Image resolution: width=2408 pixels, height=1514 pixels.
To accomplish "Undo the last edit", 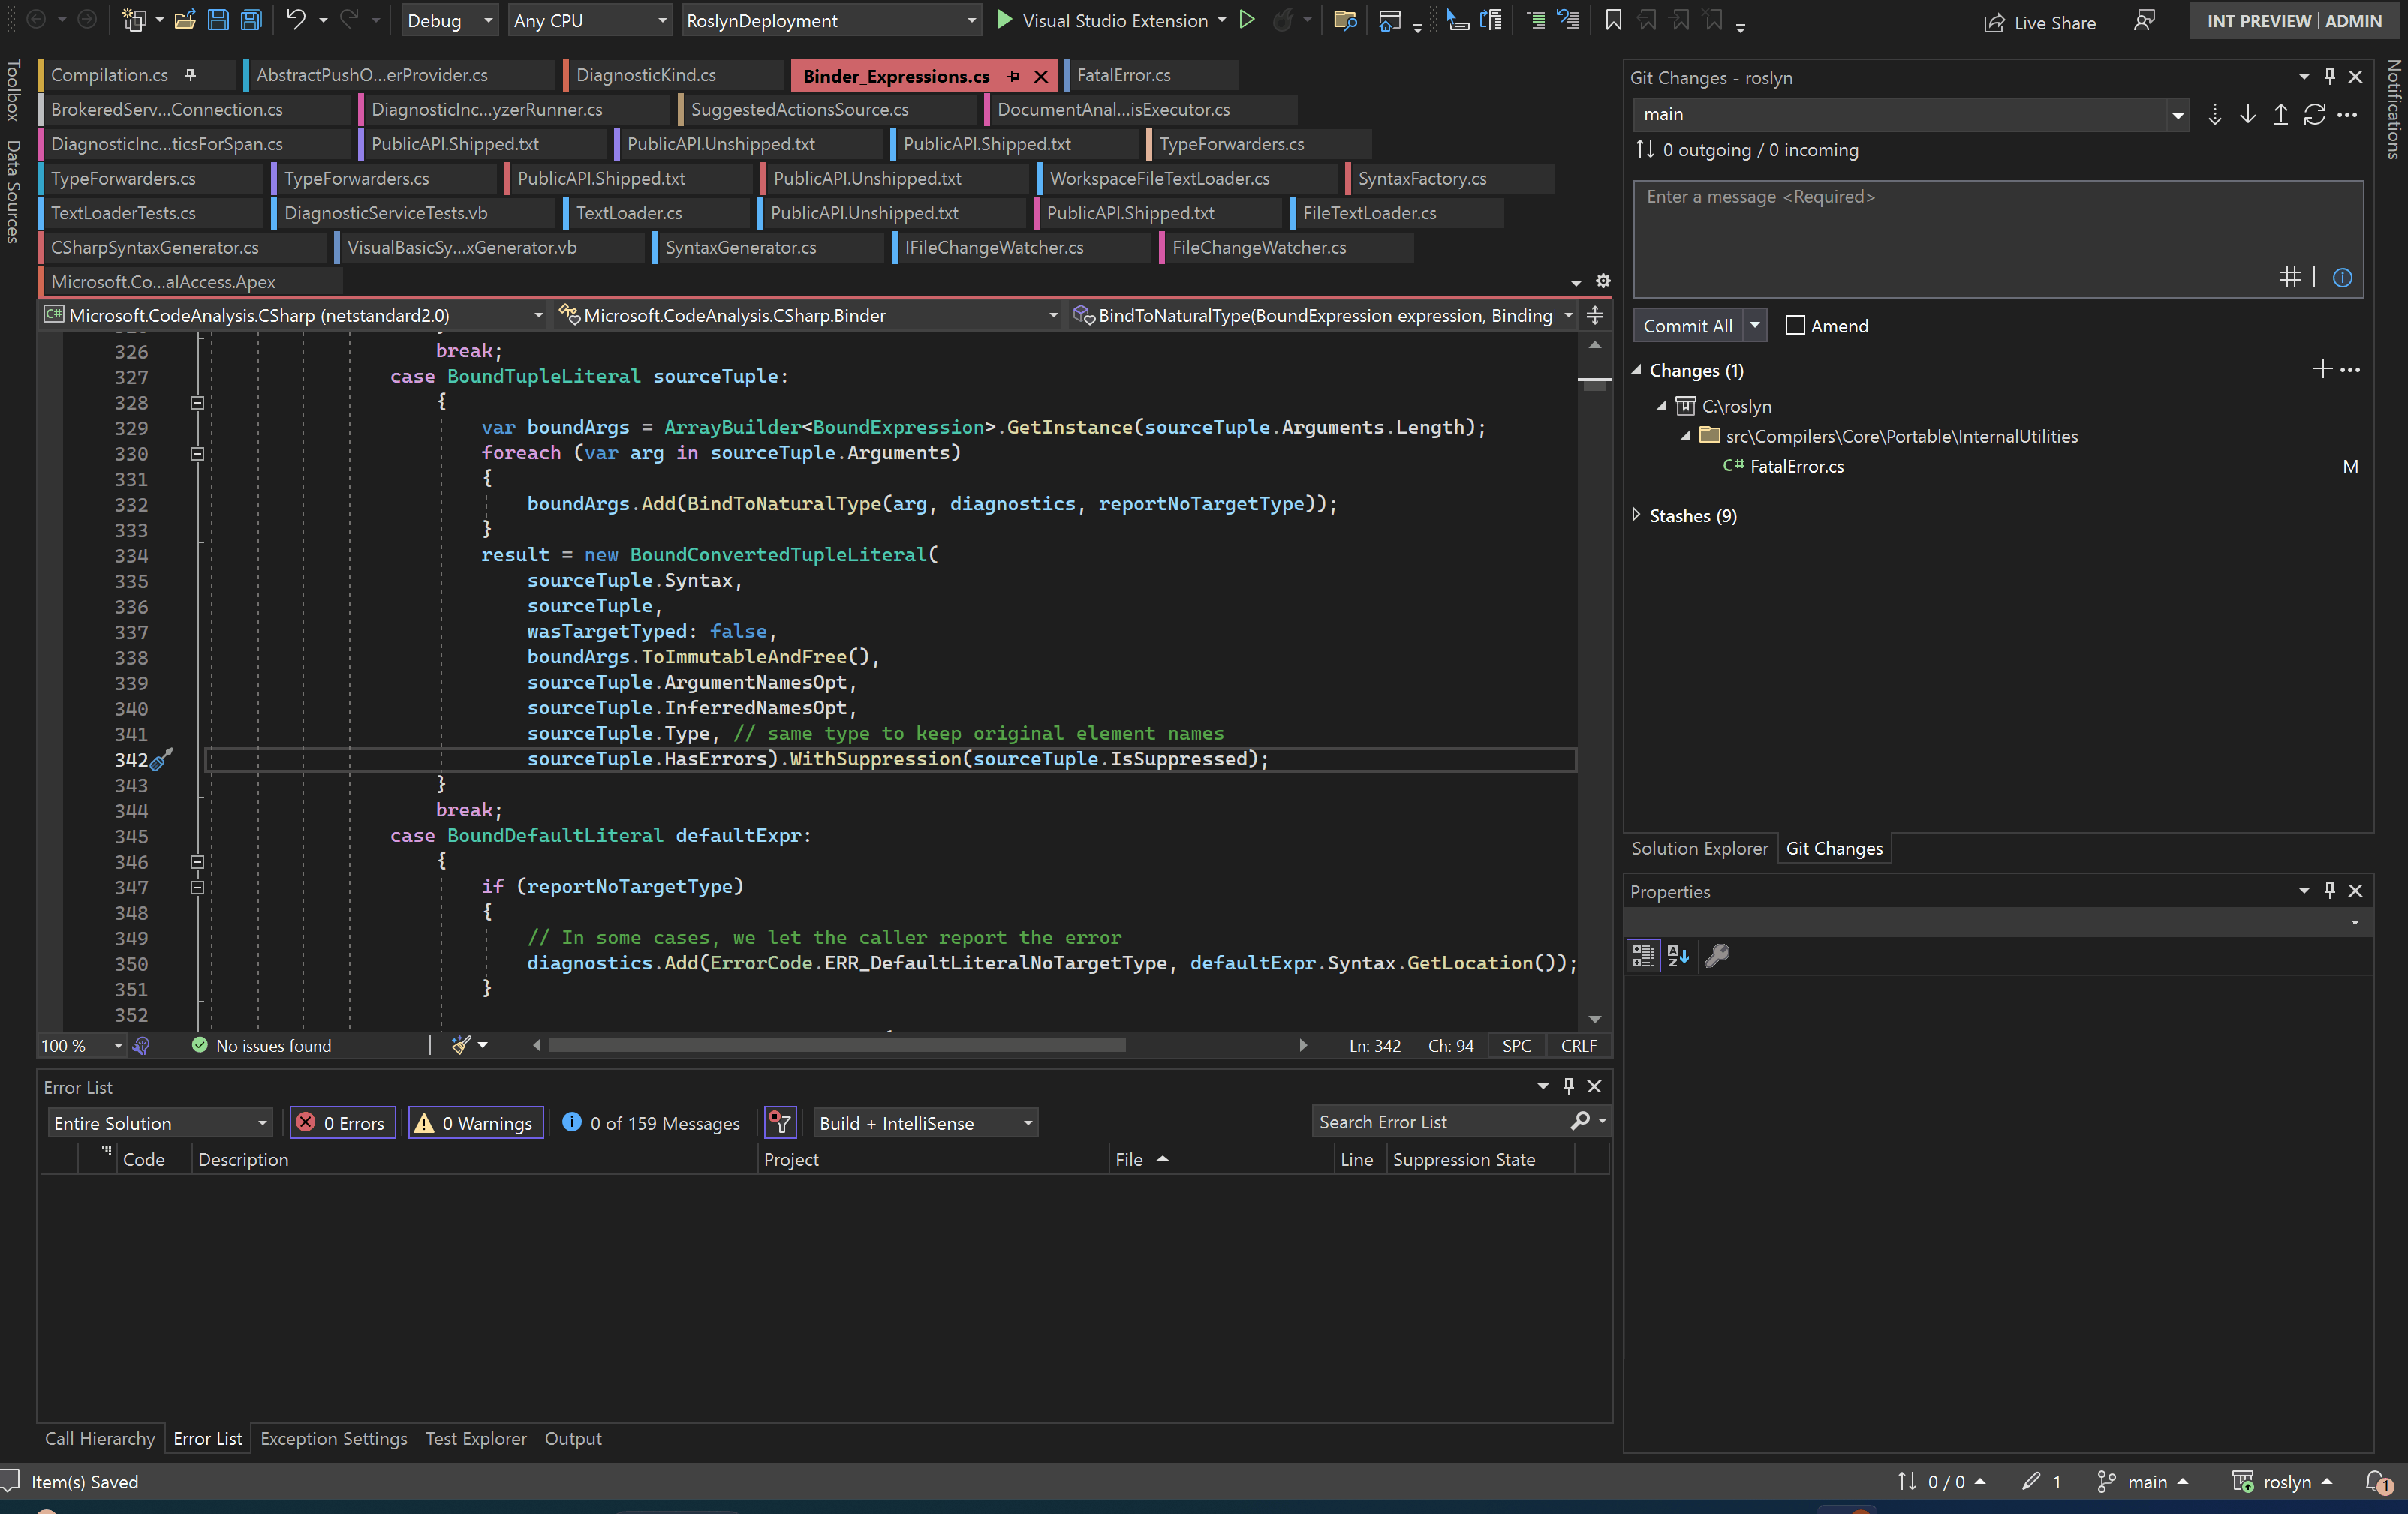I will [297, 20].
